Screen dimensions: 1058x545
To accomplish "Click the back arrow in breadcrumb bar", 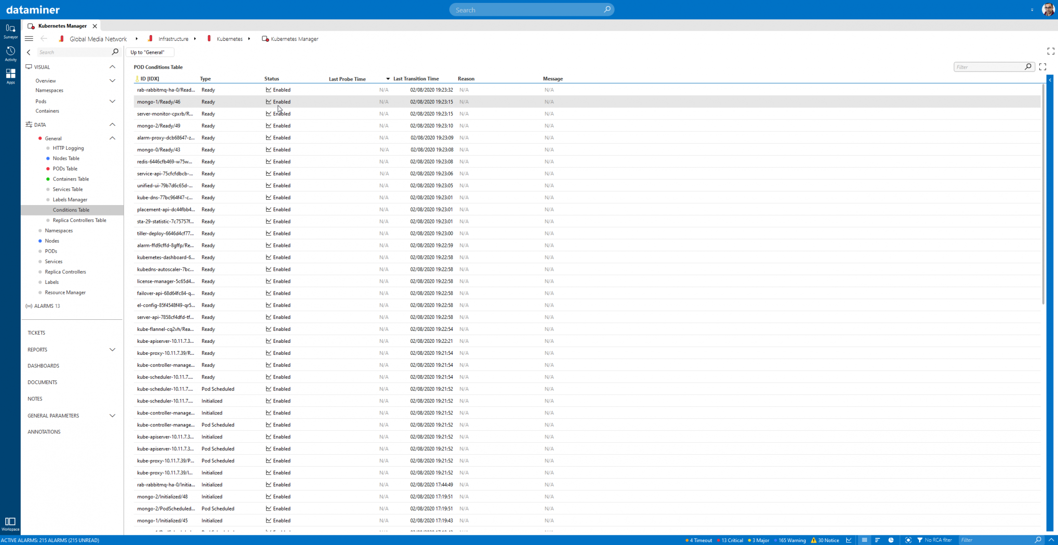I will (x=44, y=39).
